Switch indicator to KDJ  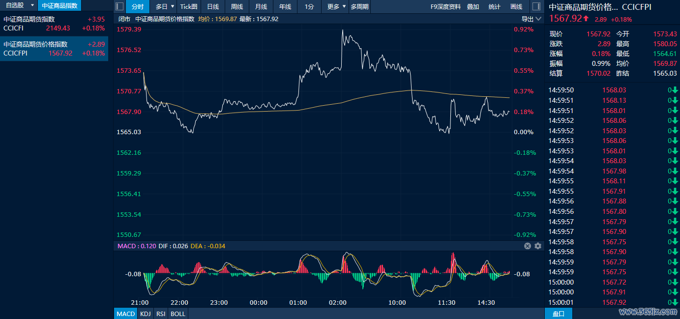coord(145,314)
